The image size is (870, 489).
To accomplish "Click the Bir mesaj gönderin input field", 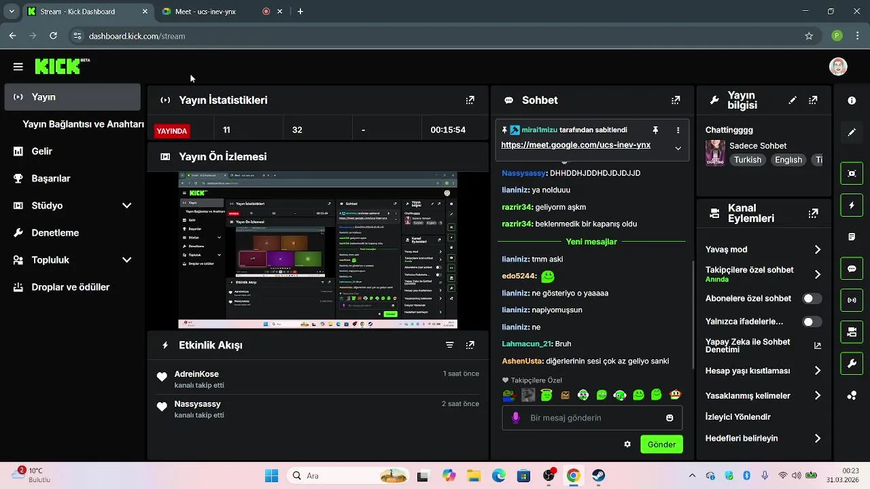I will [591, 418].
